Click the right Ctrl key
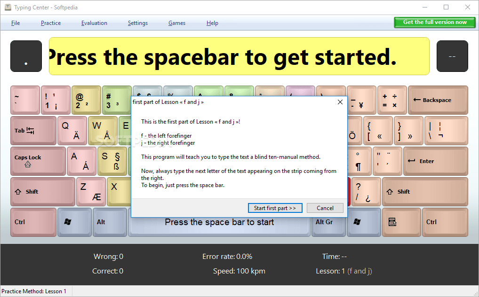The image size is (479, 297). (x=445, y=222)
